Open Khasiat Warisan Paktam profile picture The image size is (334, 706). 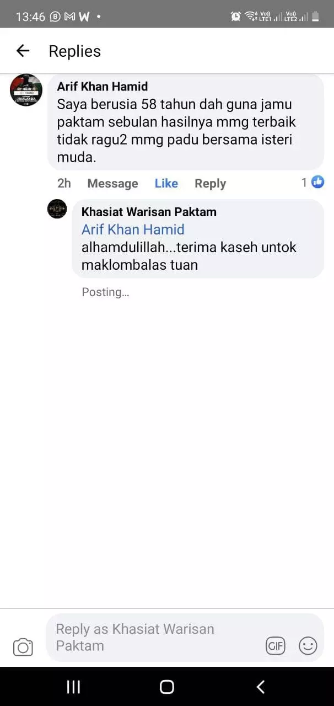click(x=57, y=209)
